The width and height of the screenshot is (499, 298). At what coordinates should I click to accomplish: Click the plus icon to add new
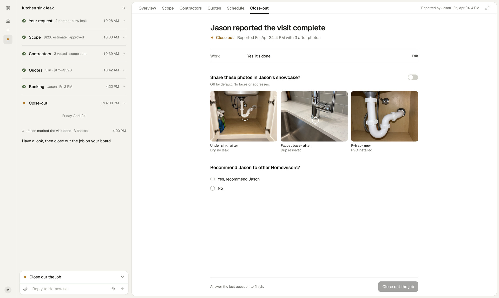8,30
